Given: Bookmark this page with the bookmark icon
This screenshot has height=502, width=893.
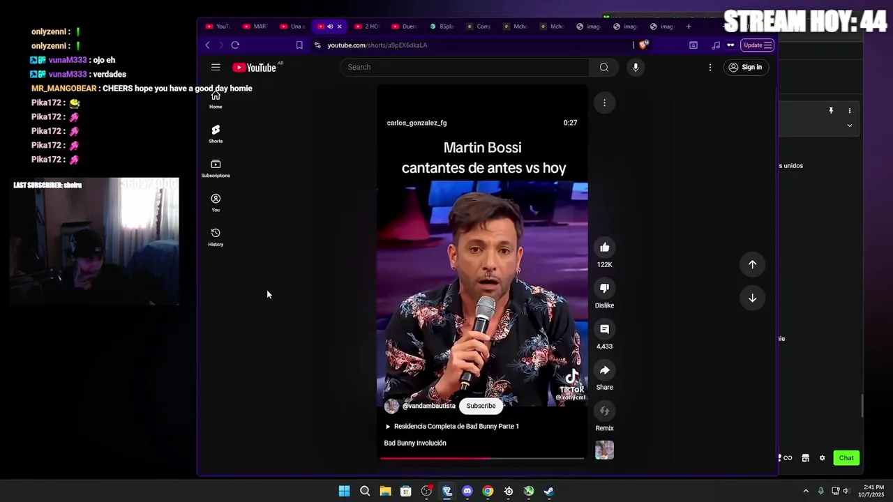Looking at the screenshot, I should [x=299, y=45].
